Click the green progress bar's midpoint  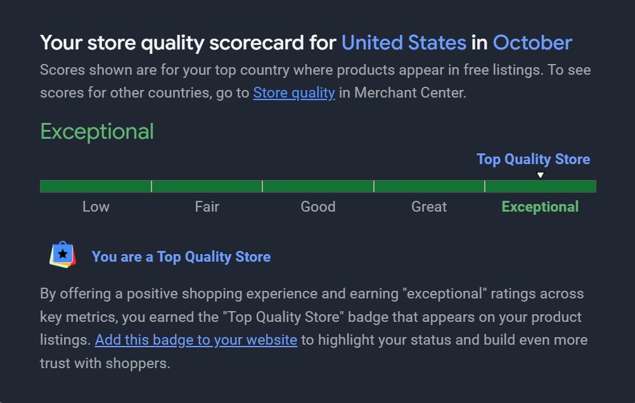tap(317, 186)
